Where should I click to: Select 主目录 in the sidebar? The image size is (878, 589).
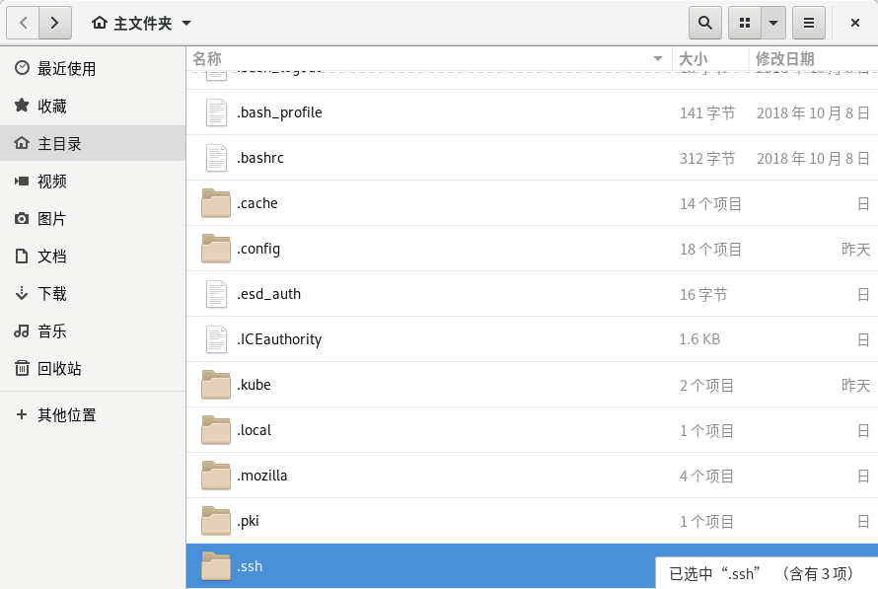(93, 143)
